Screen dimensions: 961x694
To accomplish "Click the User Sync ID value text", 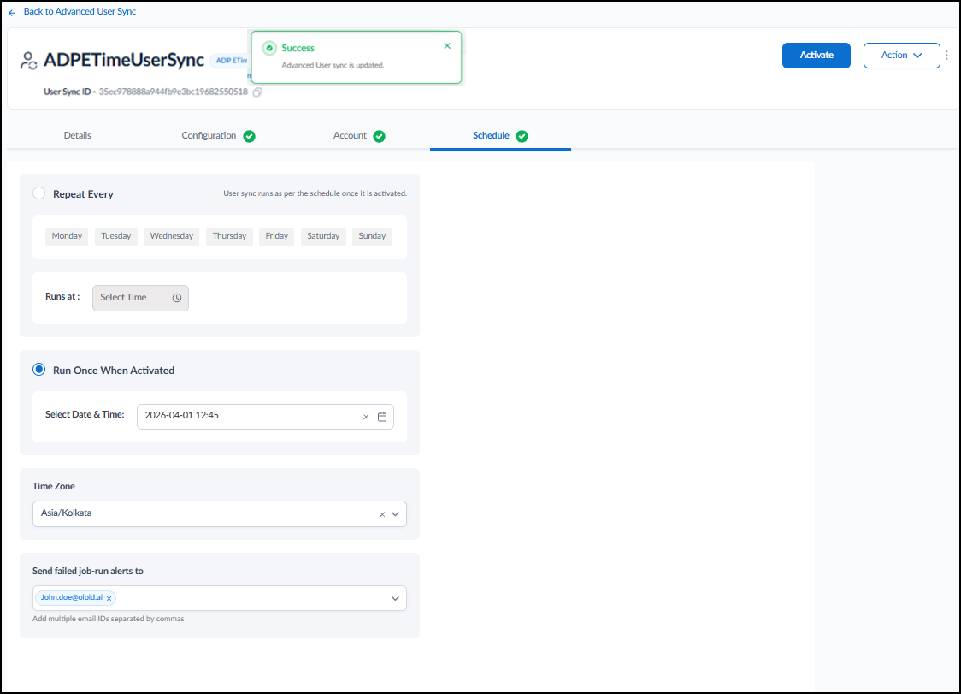I will pyautogui.click(x=174, y=92).
